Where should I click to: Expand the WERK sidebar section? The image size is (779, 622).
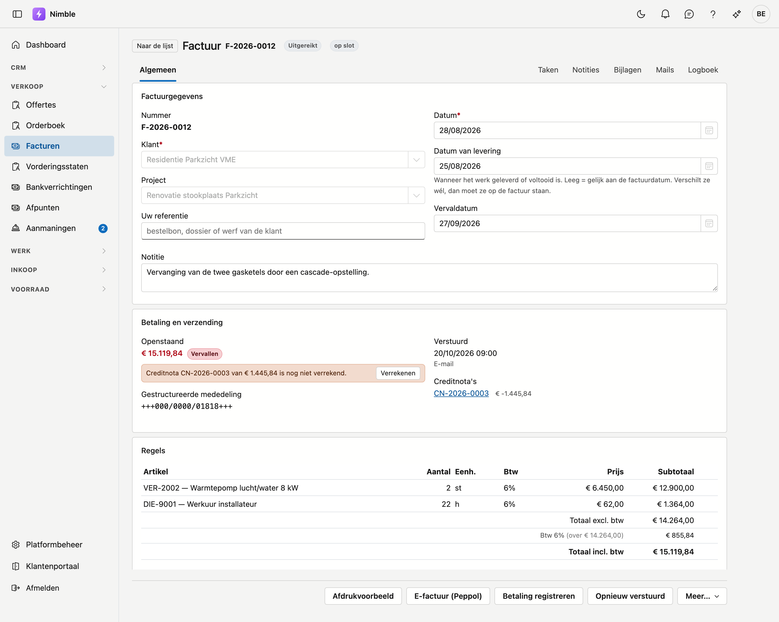click(59, 251)
